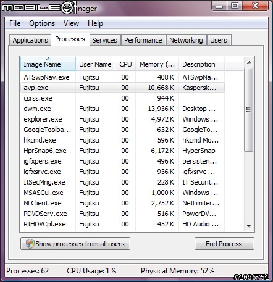Select the igfxpers.exe process
Screen dimensions: 273x282
[122, 161]
